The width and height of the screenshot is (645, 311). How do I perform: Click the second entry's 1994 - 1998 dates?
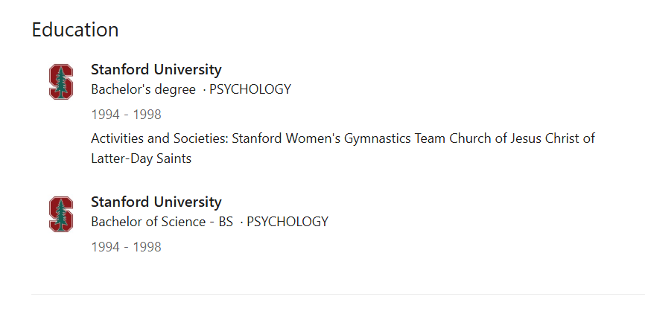127,247
